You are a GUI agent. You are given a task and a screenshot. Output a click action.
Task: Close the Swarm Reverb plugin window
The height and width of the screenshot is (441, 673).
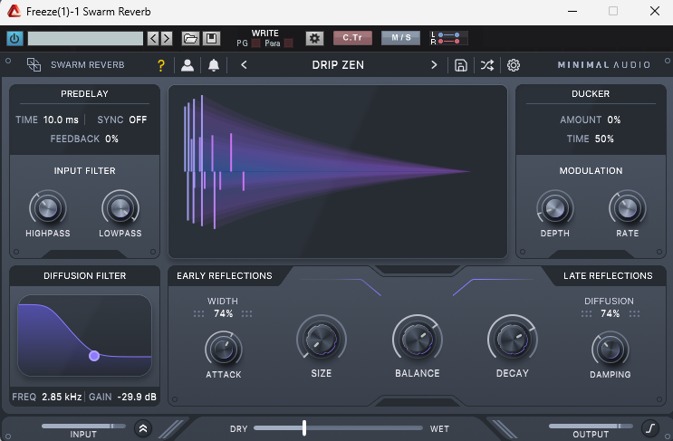[655, 11]
